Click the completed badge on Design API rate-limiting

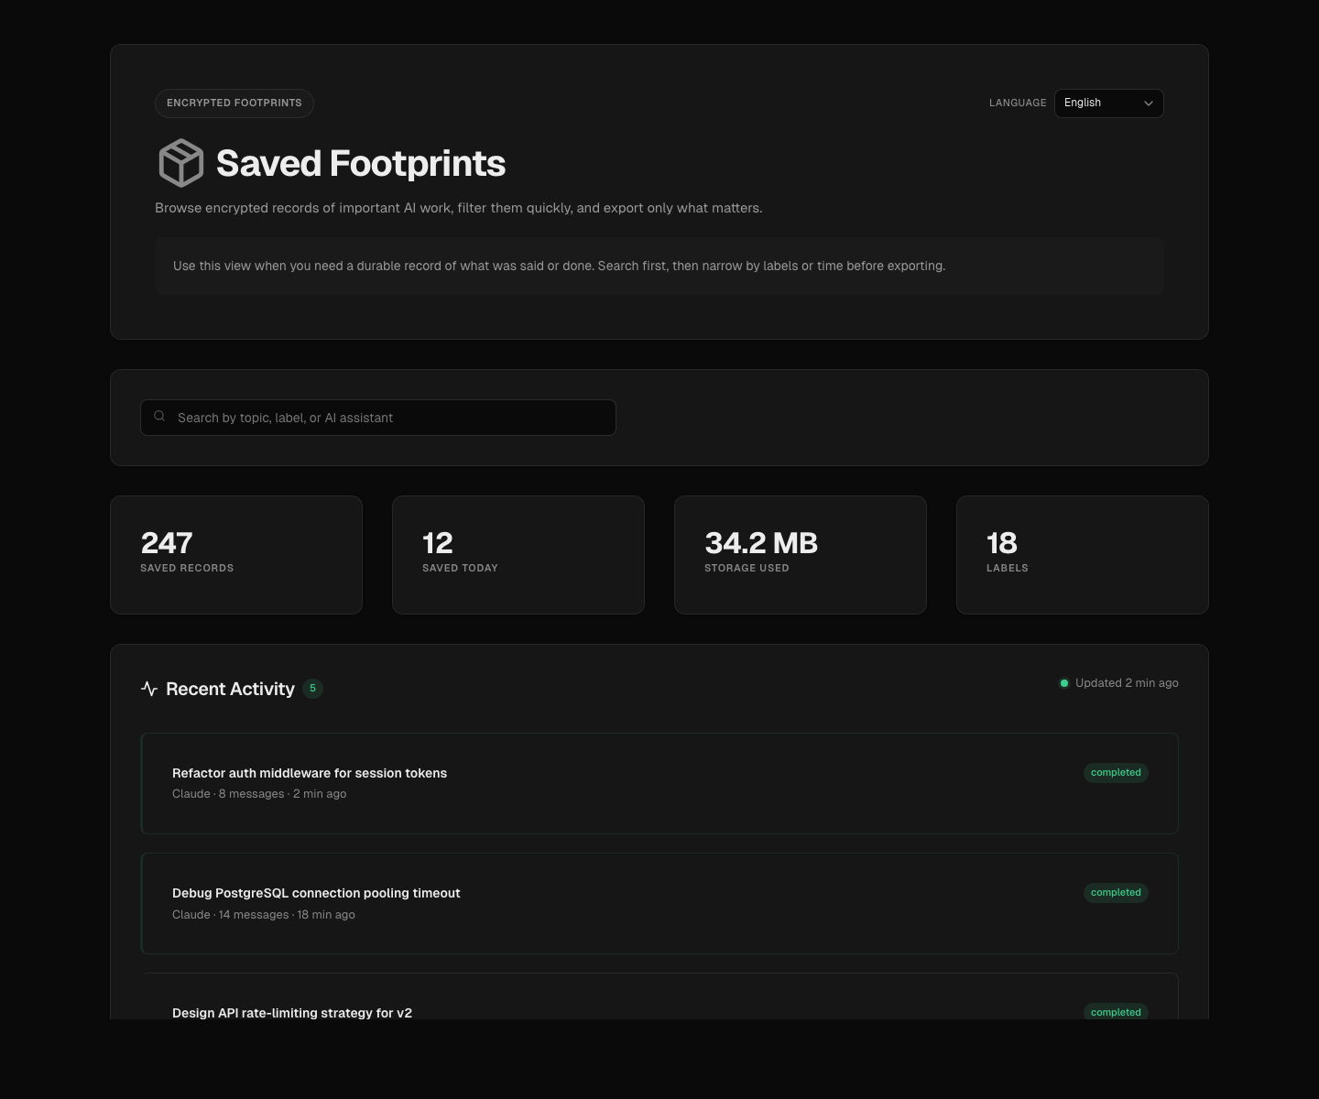click(1116, 1012)
